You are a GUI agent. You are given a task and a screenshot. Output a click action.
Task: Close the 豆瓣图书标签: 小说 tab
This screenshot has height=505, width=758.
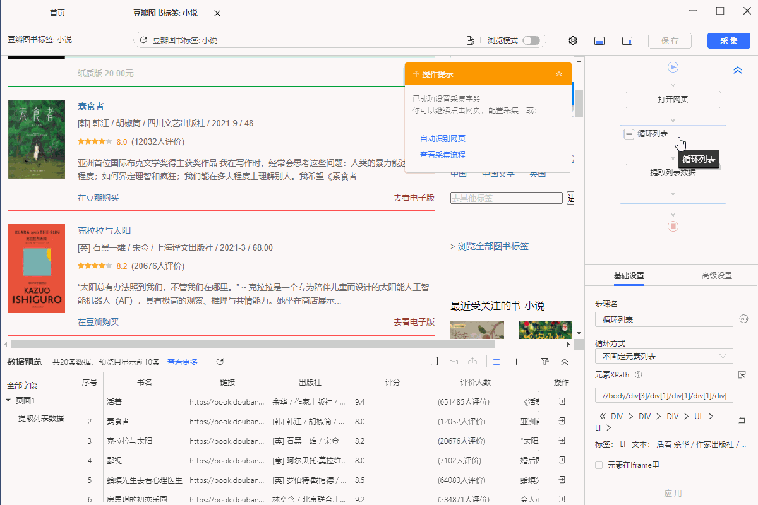click(217, 13)
